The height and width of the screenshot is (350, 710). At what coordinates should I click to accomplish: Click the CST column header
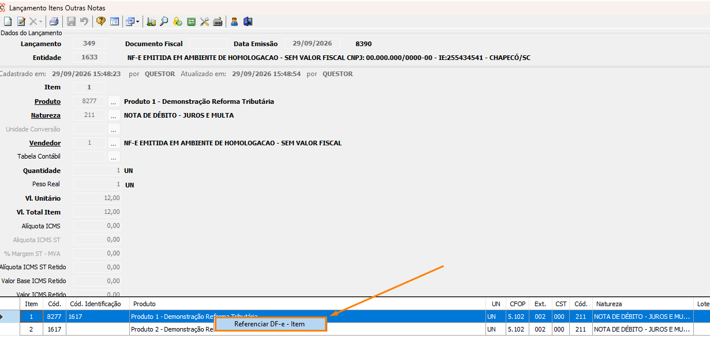click(562, 304)
